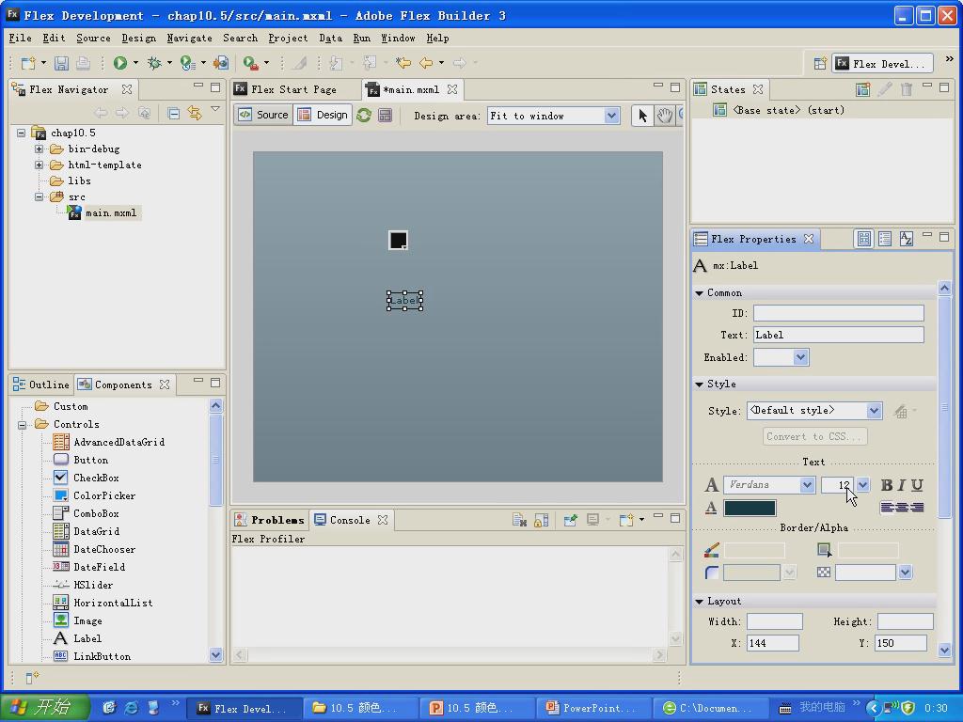Click Flex Development perspective button
The width and height of the screenshot is (963, 722).
coord(882,63)
